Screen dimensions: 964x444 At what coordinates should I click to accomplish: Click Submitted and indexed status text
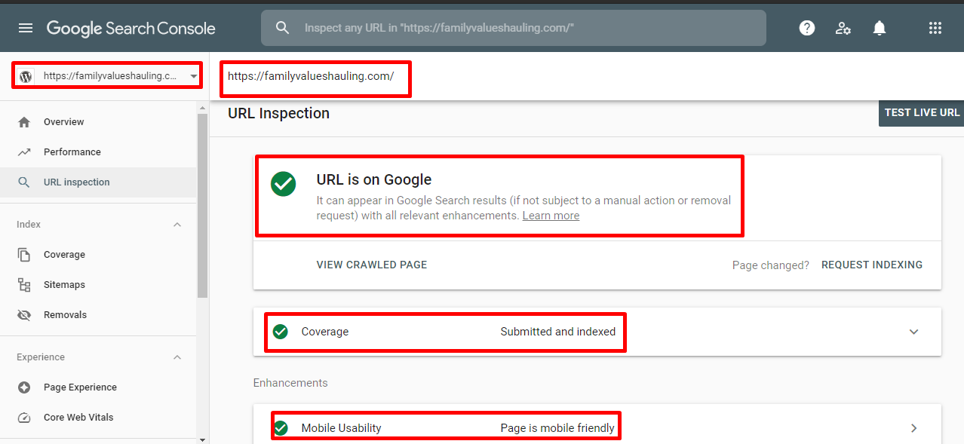pos(558,332)
